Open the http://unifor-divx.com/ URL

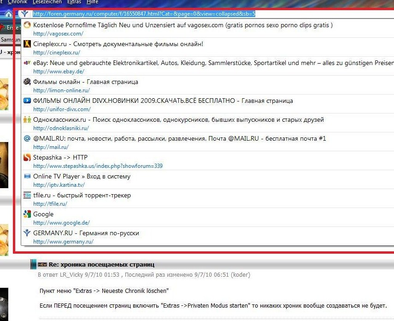62,109
